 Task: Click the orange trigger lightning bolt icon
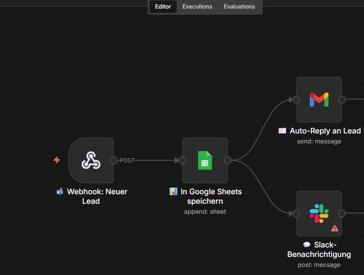tap(57, 160)
